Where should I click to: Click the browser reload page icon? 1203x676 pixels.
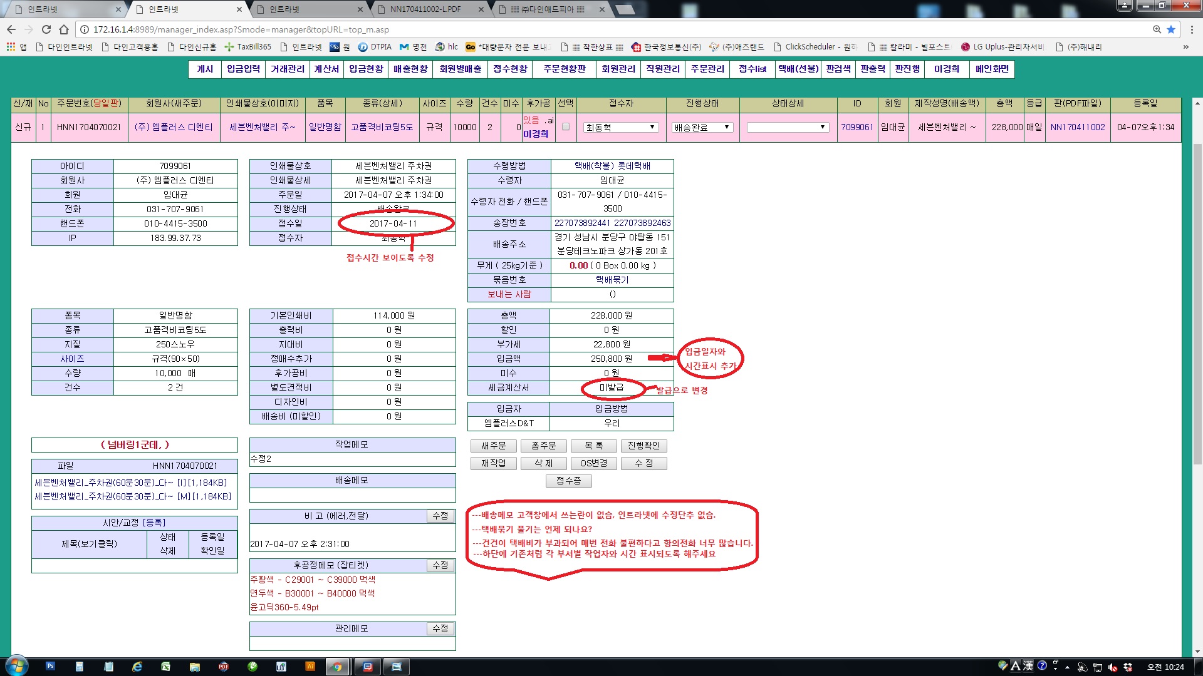pyautogui.click(x=46, y=29)
